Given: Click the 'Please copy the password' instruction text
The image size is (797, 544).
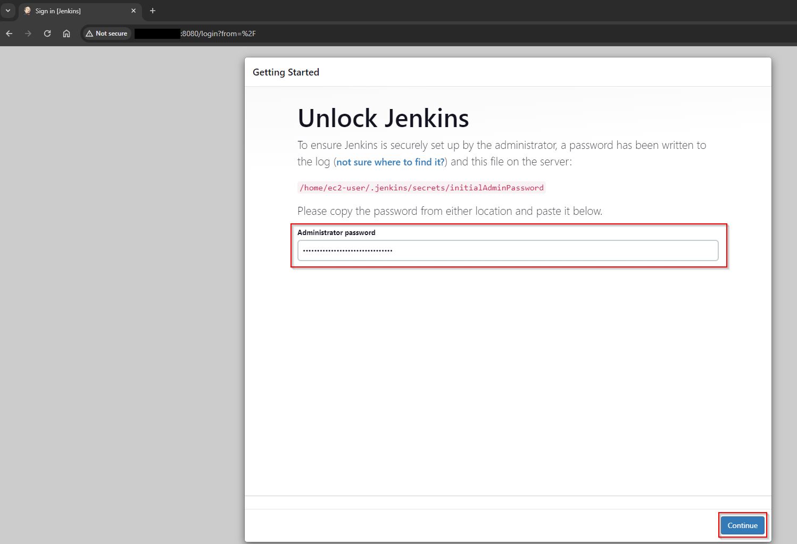Looking at the screenshot, I should pos(450,211).
